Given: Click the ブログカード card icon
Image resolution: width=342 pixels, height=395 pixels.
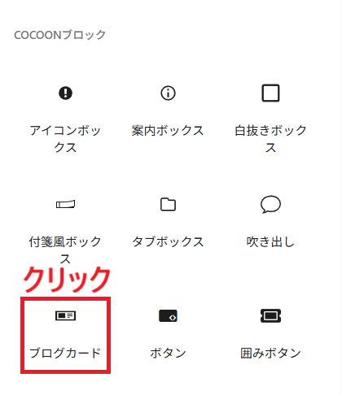Looking at the screenshot, I should click(x=65, y=315).
